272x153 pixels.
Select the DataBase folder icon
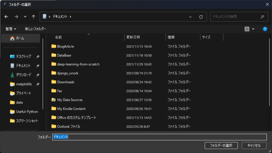pos(53,55)
